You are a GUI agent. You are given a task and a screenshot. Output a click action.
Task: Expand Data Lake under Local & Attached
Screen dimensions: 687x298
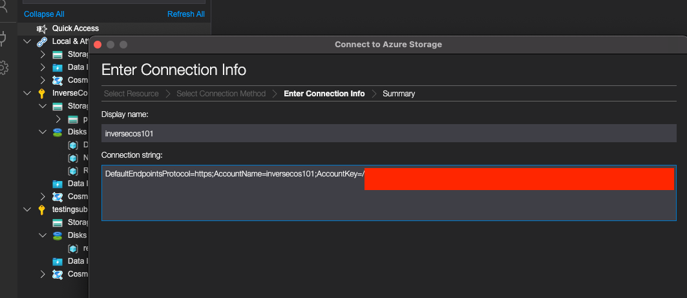click(x=43, y=67)
